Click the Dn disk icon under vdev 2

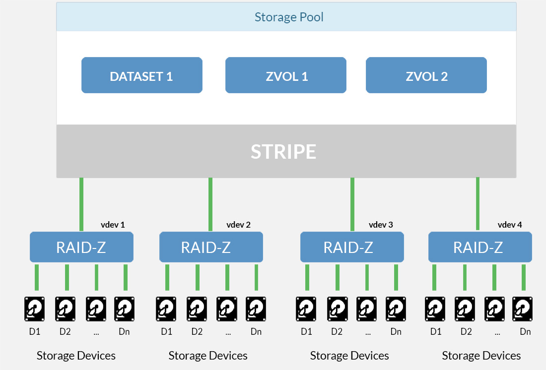[x=256, y=309]
